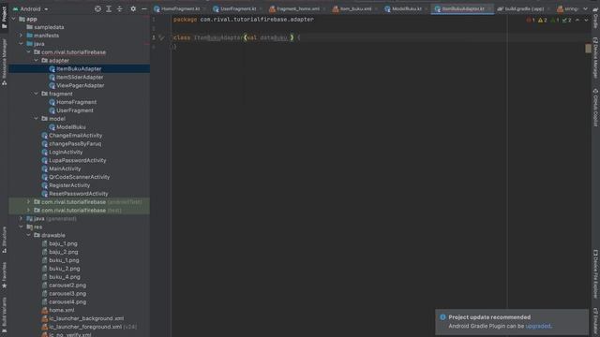Expand the java (generated) folder

point(21,218)
